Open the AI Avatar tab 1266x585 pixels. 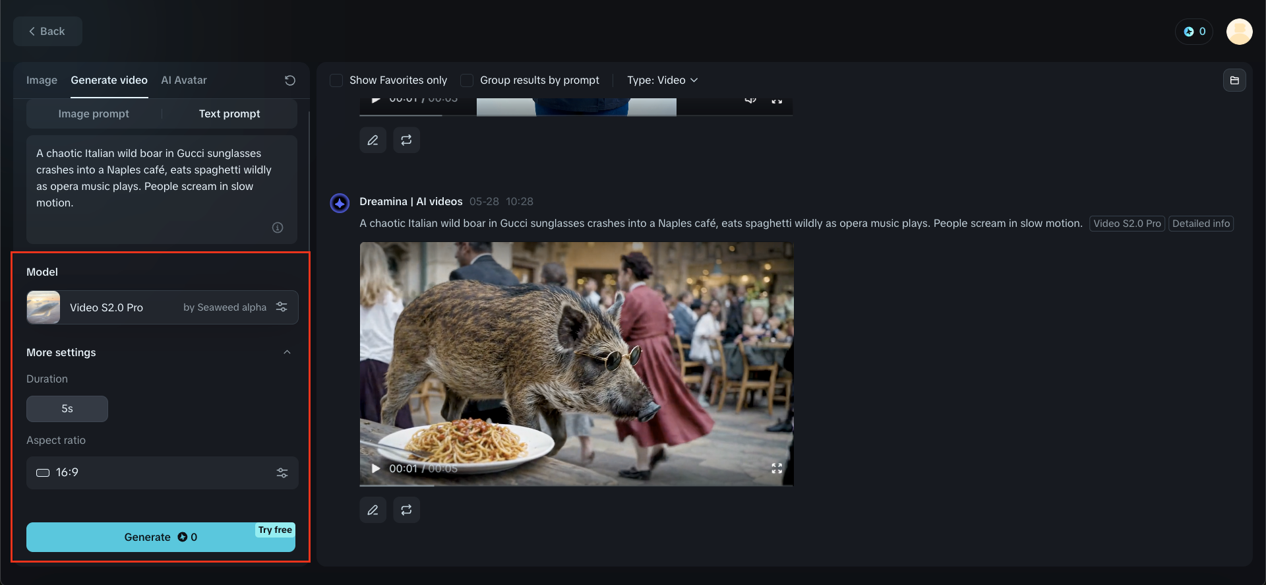(x=184, y=80)
